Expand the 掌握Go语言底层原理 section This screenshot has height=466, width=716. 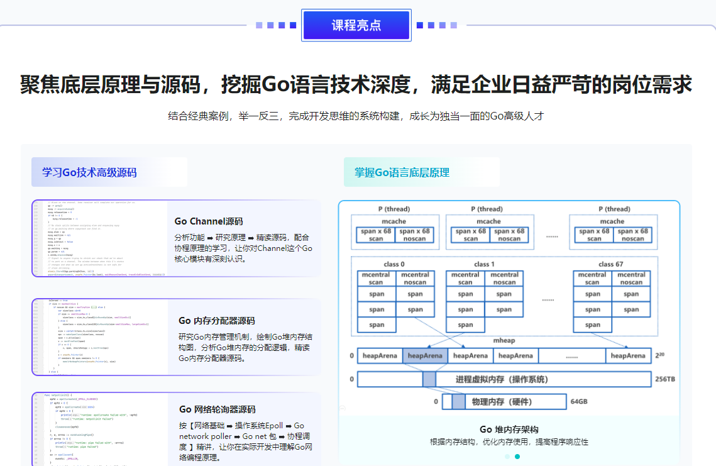pyautogui.click(x=402, y=172)
